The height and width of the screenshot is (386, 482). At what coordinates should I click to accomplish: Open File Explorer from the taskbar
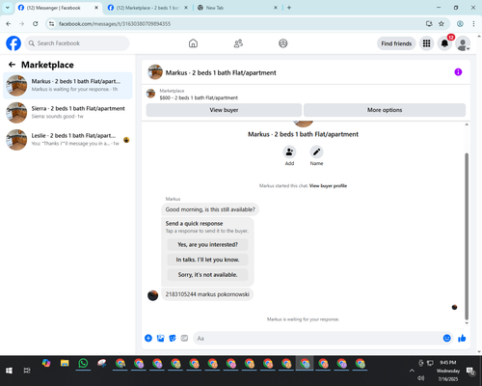[x=65, y=364]
